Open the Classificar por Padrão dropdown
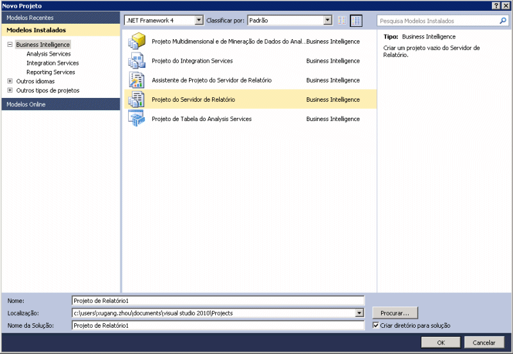 328,20
